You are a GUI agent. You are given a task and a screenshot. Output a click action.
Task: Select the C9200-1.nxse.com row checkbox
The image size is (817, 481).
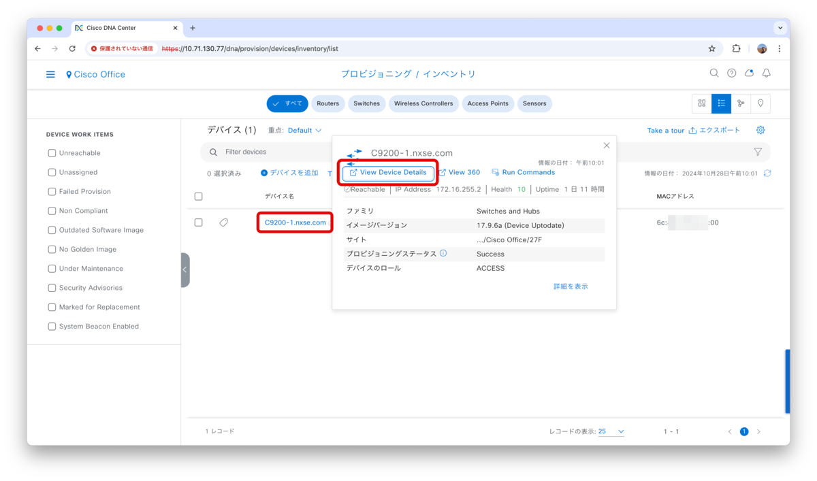(199, 222)
